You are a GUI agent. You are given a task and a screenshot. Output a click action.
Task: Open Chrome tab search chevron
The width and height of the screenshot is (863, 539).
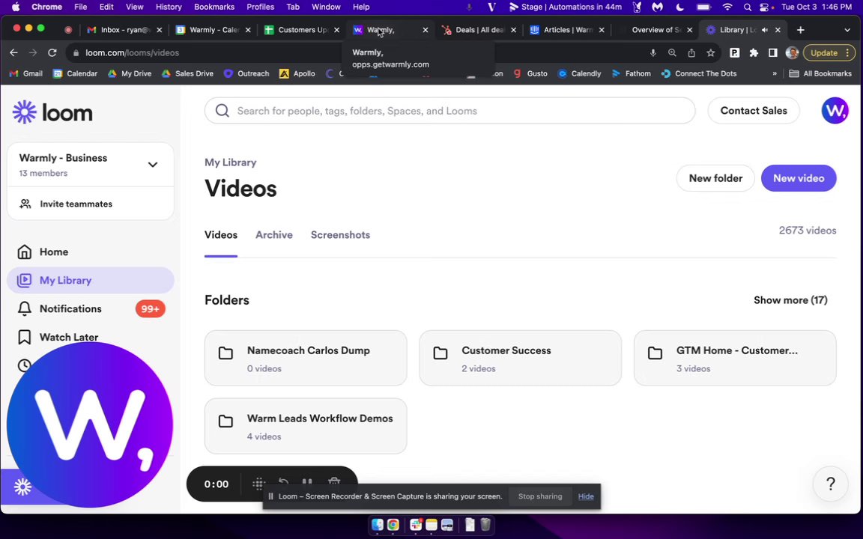click(x=847, y=30)
